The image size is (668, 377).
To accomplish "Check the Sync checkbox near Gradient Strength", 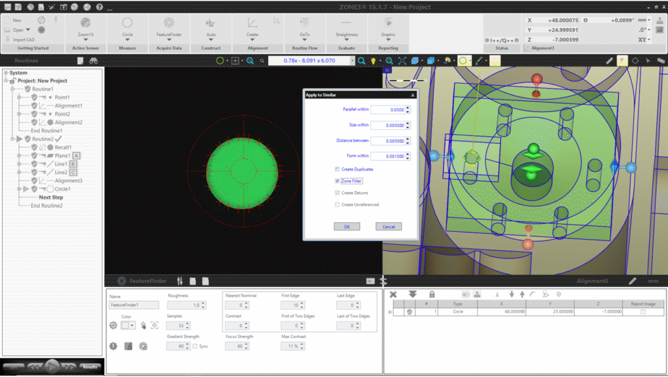I will (x=195, y=346).
